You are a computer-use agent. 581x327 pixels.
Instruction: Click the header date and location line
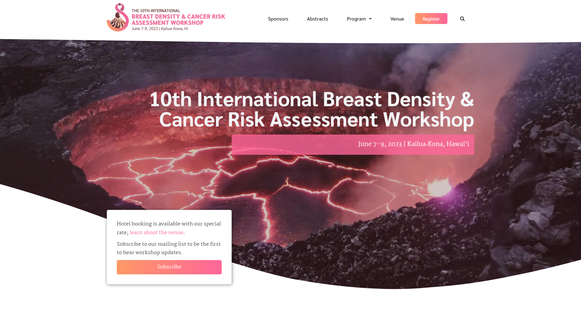point(160,29)
